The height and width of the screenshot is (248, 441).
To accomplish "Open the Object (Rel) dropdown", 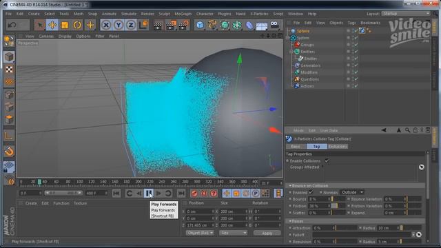I will [200, 233].
